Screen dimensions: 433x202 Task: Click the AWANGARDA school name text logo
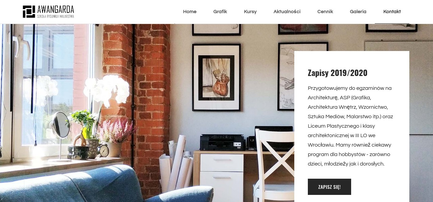(56, 11)
